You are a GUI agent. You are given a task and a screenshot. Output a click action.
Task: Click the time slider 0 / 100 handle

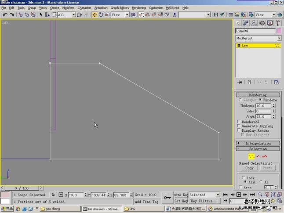[x=22, y=188]
